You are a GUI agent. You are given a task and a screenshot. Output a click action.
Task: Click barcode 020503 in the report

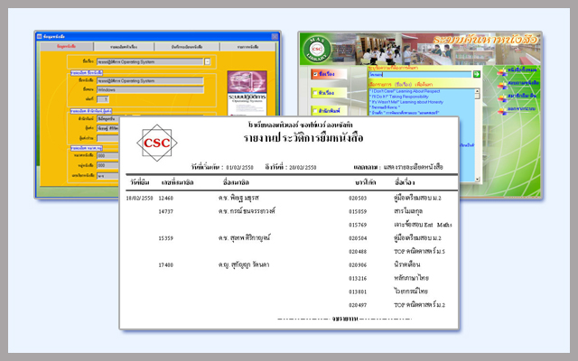tap(358, 199)
